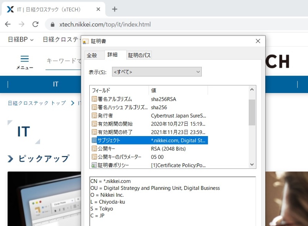Click the browser back arrow

click(x=8, y=23)
